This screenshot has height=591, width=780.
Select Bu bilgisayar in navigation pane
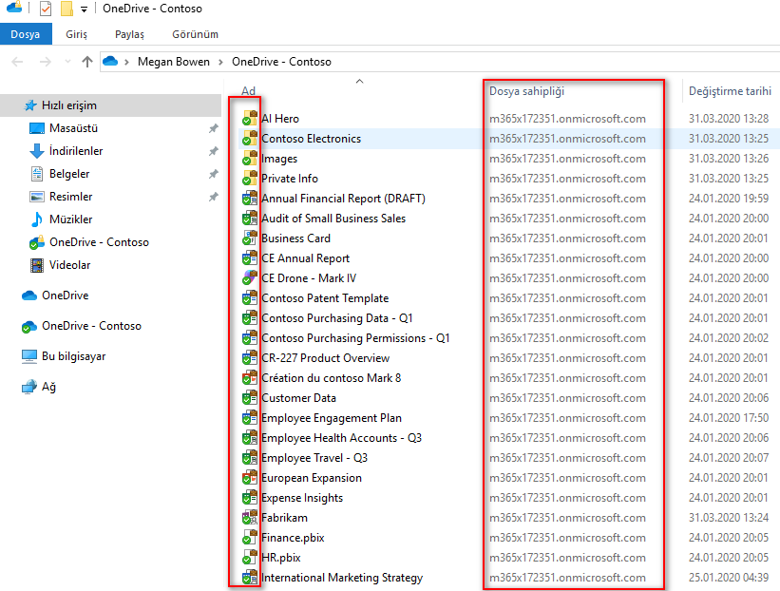click(73, 356)
